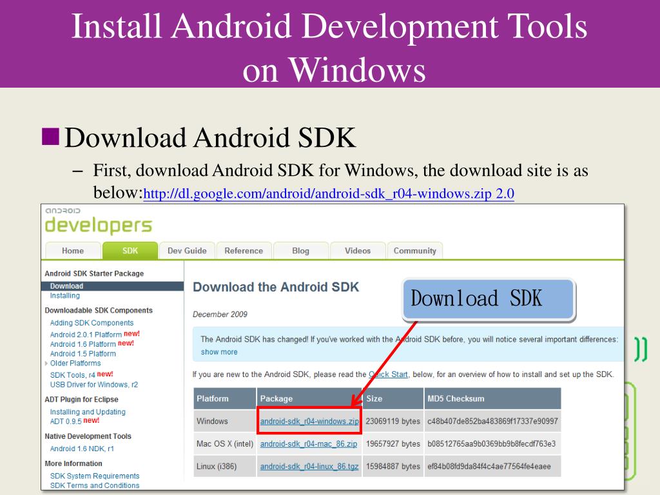Select the Windows platform cell
This screenshot has width=660, height=495.
point(225,422)
